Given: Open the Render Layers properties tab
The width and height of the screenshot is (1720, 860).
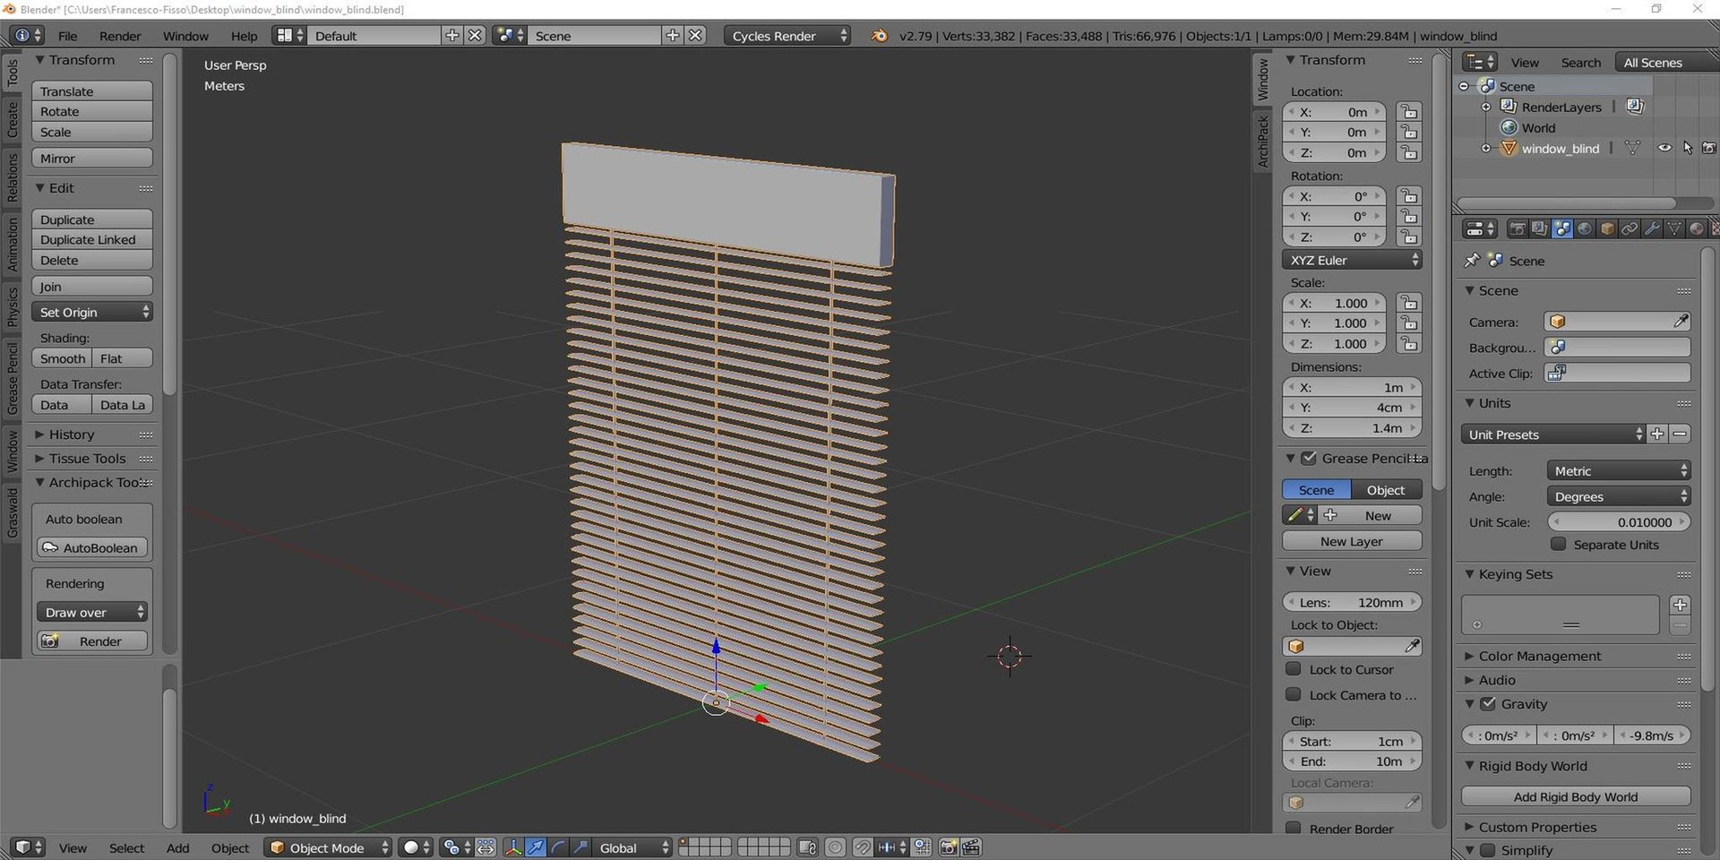Looking at the screenshot, I should click(1539, 228).
